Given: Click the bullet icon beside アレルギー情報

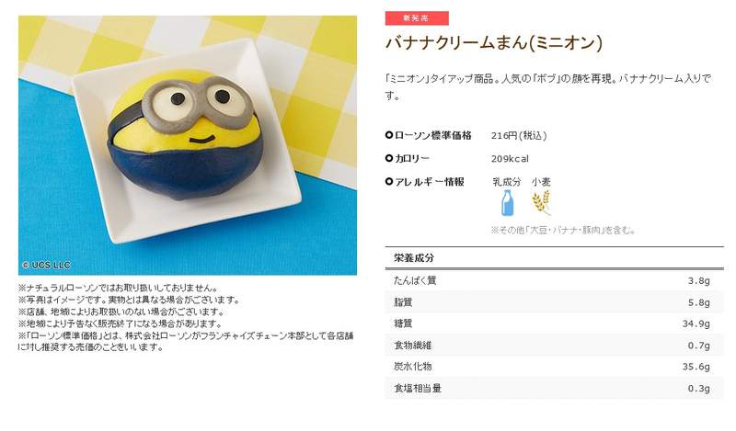Looking at the screenshot, I should pos(388,181).
